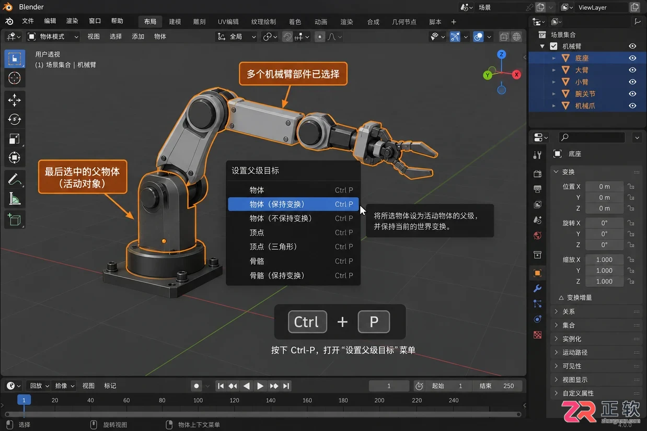Activate the Move tool
This screenshot has width=647, height=431.
pyautogui.click(x=15, y=100)
